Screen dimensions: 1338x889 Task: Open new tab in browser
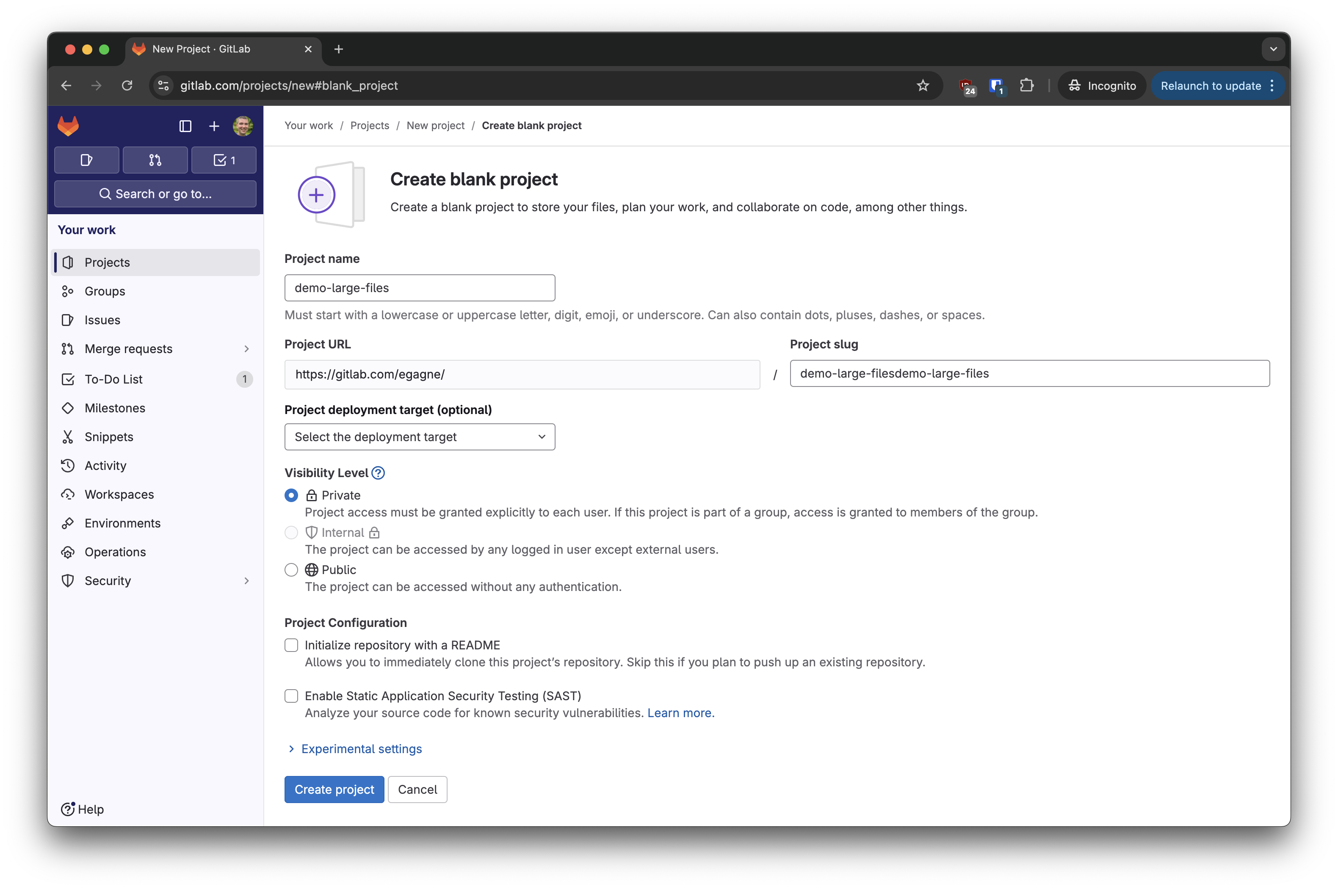point(337,49)
